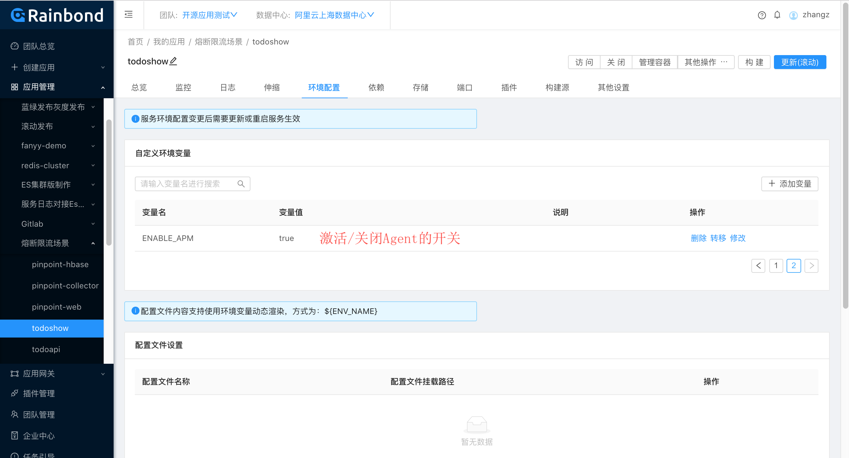849x458 pixels.
Task: Switch to the 构建源 tab
Action: (x=557, y=88)
